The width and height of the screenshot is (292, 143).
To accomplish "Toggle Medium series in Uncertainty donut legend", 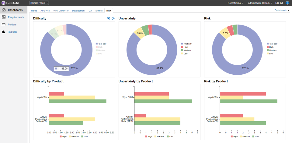I will pos(186,50).
